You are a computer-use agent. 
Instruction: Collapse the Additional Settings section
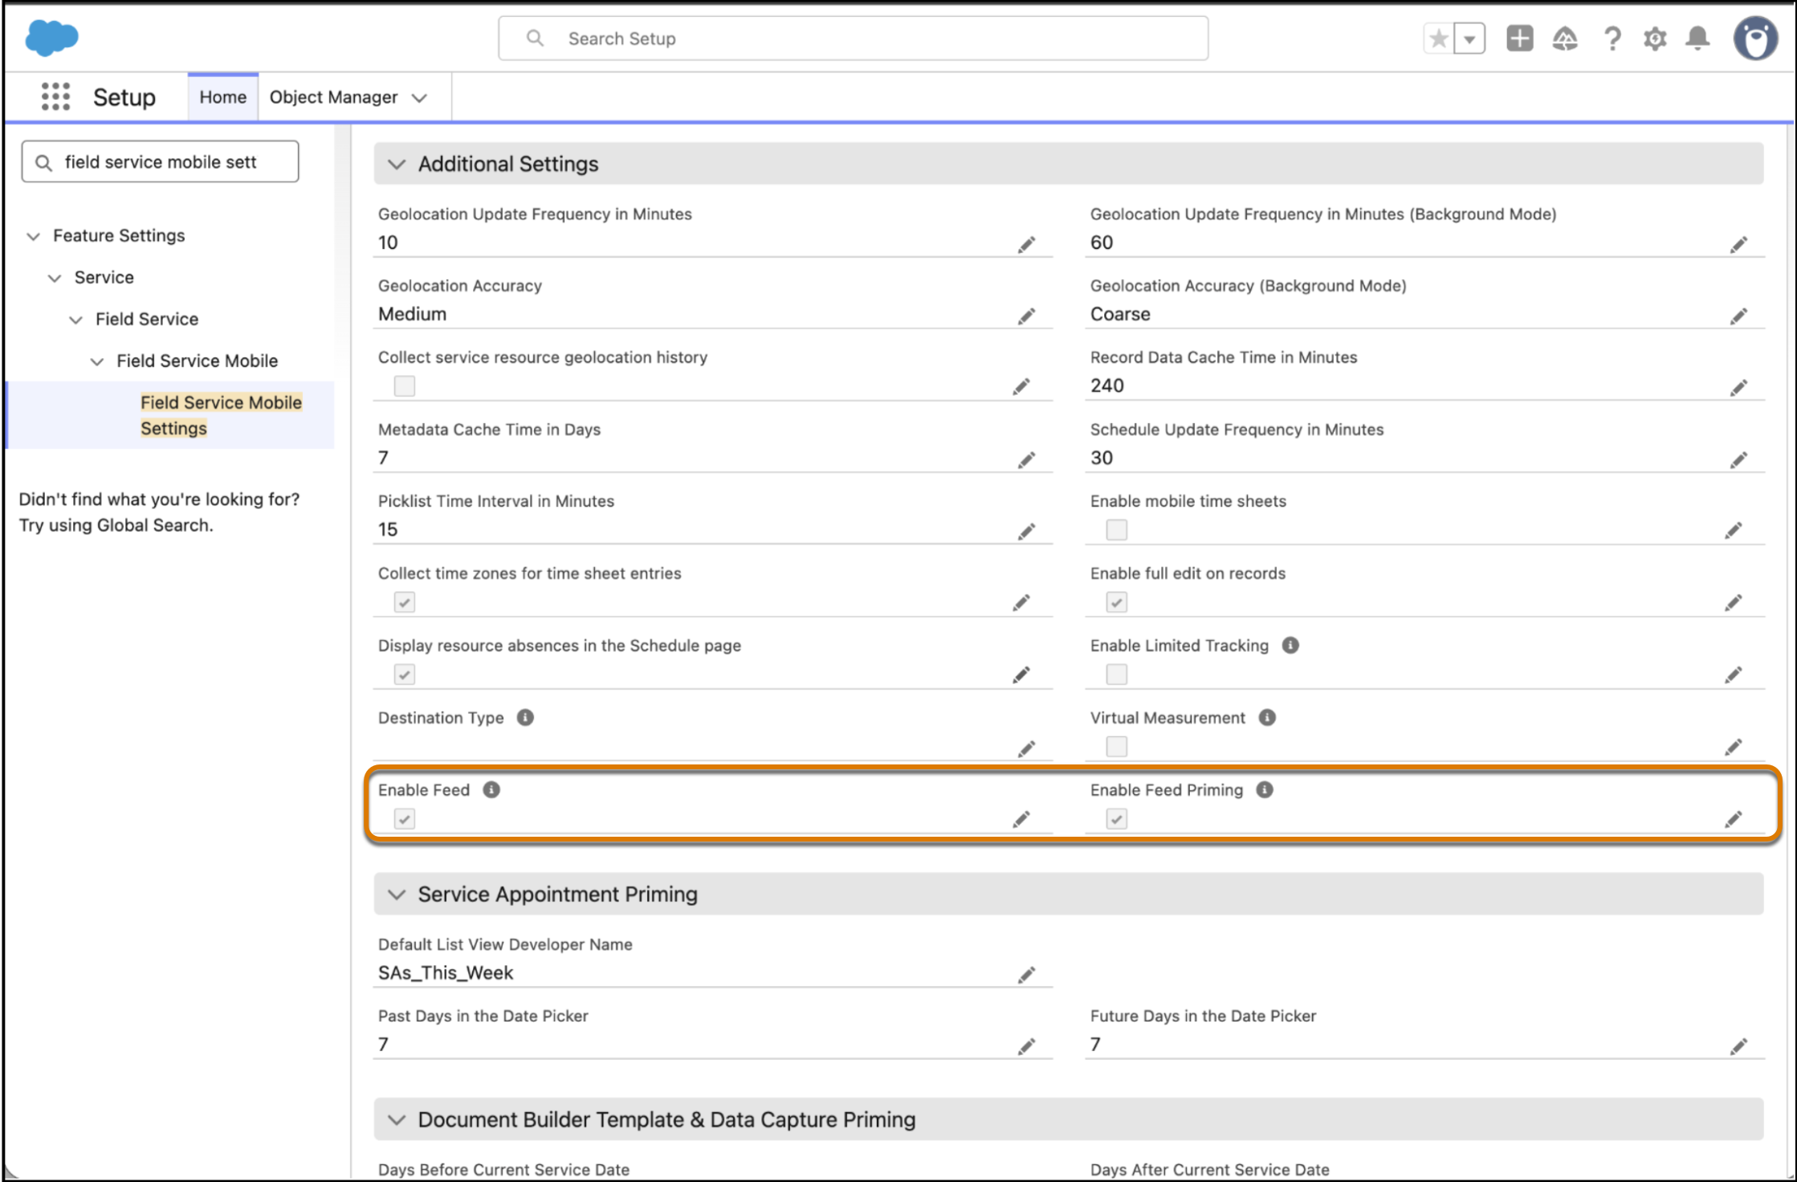397,164
